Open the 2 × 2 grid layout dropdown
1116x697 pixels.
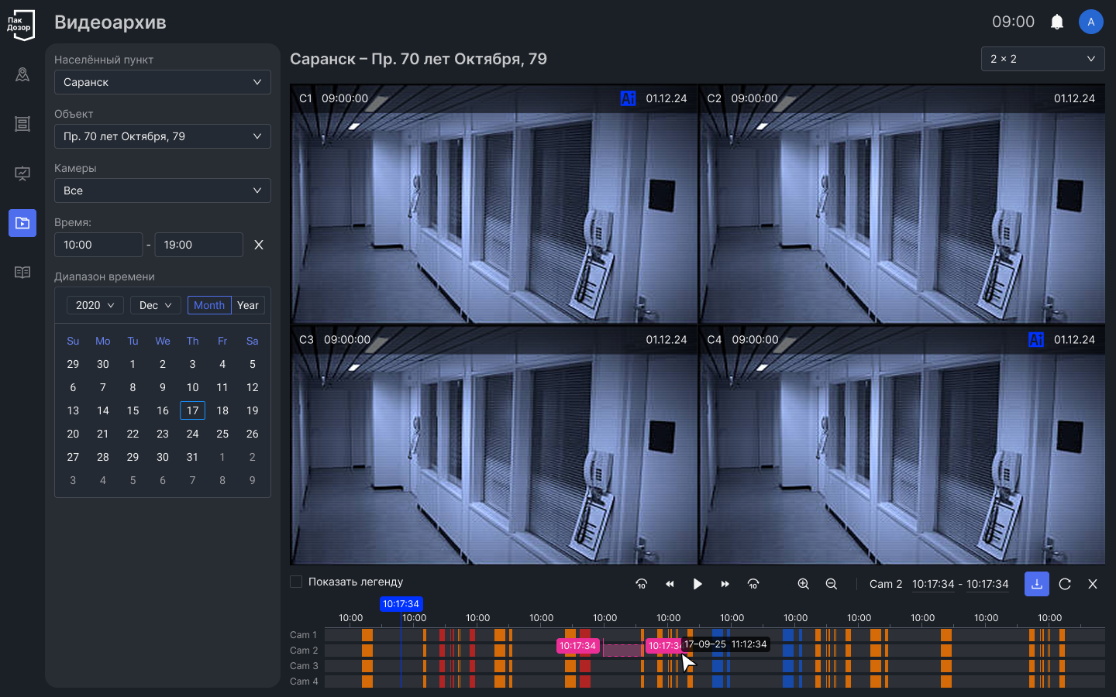pyautogui.click(x=1042, y=59)
